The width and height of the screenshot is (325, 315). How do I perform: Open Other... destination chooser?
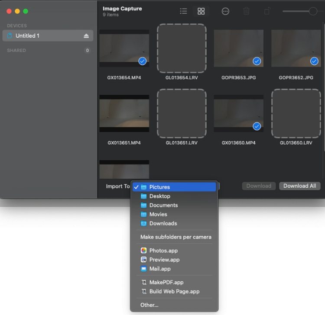tap(174, 305)
